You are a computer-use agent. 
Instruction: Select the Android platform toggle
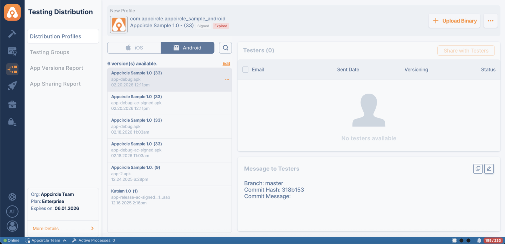tap(187, 48)
